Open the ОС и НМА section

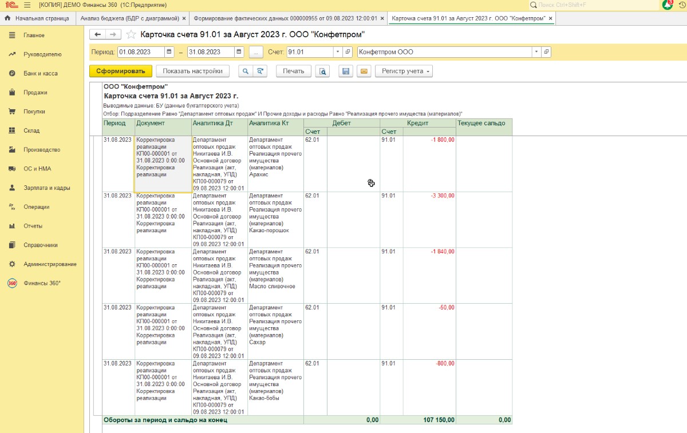[x=37, y=169]
